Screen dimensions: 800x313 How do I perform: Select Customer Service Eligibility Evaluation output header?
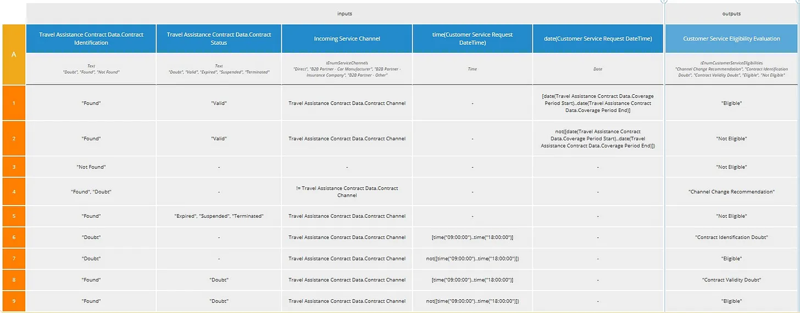click(731, 38)
